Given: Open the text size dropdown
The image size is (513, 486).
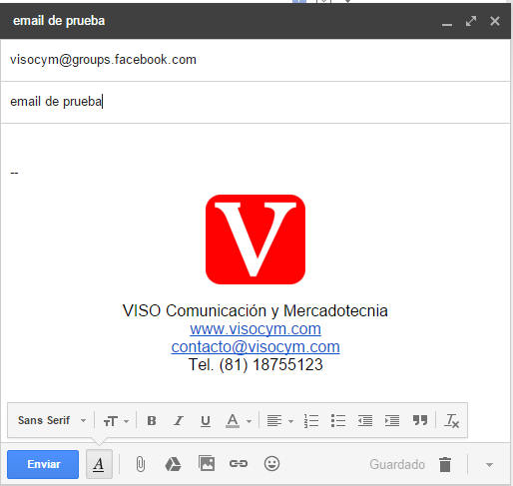Looking at the screenshot, I should pyautogui.click(x=116, y=421).
